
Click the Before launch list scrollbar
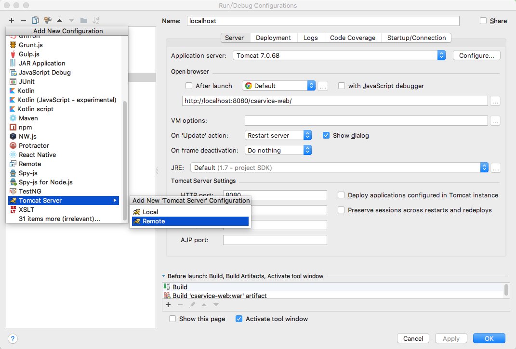pos(506,290)
